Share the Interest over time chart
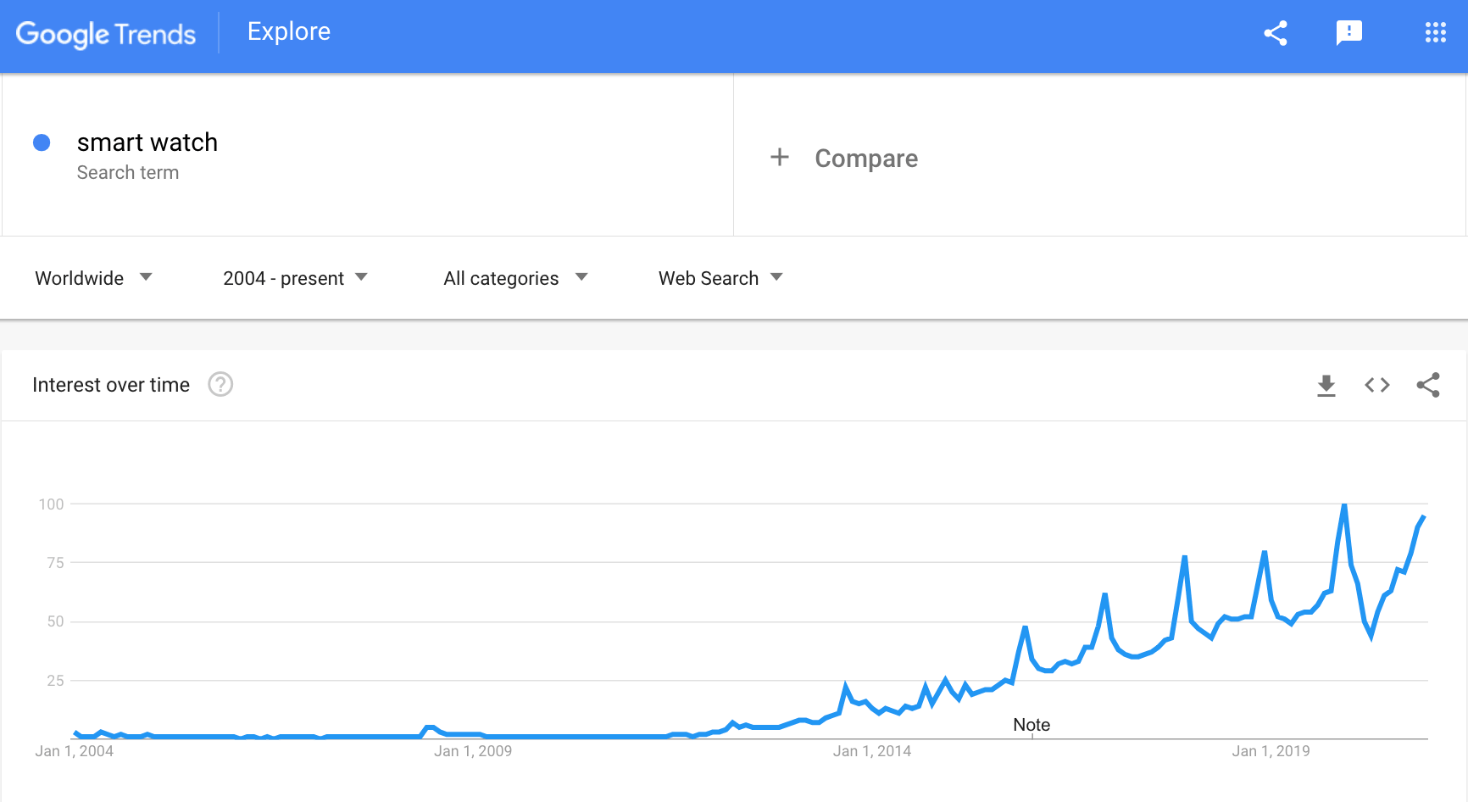Image resolution: width=1468 pixels, height=802 pixels. click(1428, 385)
